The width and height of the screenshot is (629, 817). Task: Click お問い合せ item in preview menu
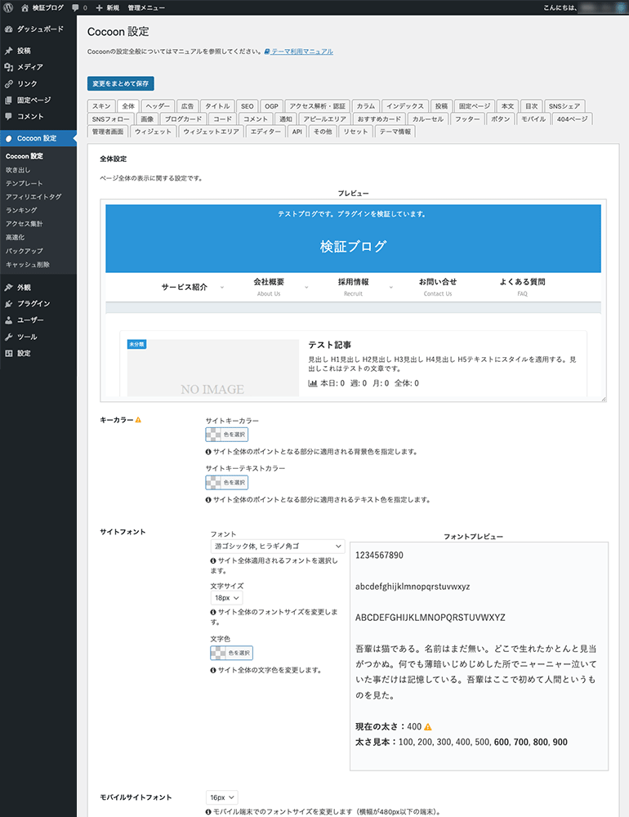[x=438, y=287]
